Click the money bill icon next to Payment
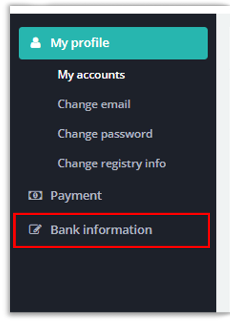 [36, 195]
